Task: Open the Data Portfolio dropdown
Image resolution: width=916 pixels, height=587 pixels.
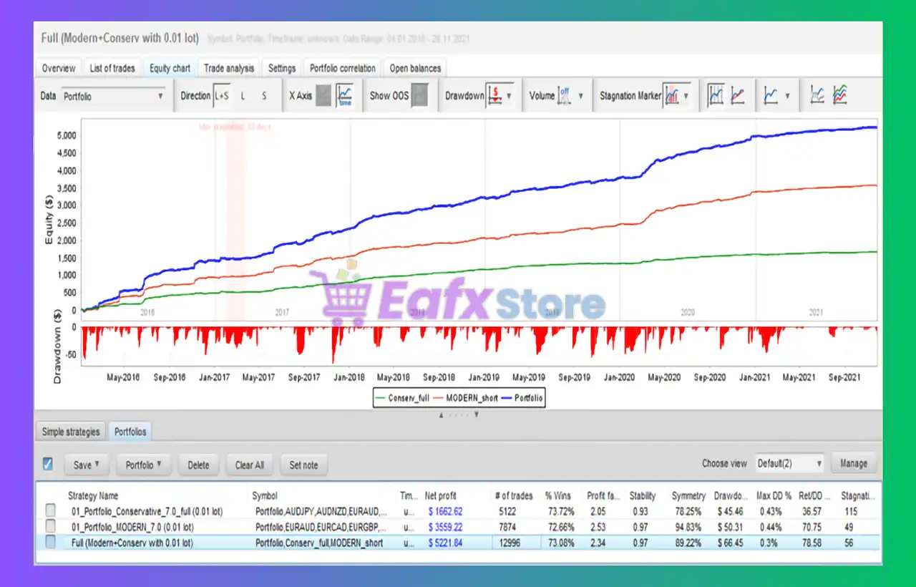Action: click(112, 96)
